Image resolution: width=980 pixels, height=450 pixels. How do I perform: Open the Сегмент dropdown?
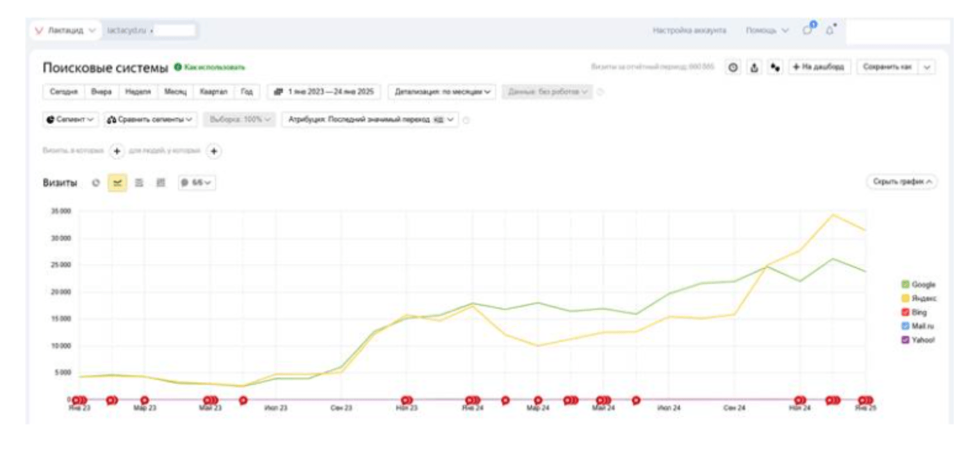click(71, 119)
